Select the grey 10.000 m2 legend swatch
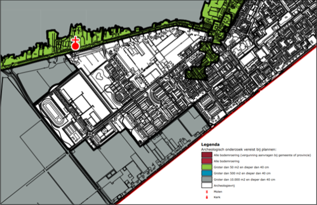The image size is (317, 205). 206,179
